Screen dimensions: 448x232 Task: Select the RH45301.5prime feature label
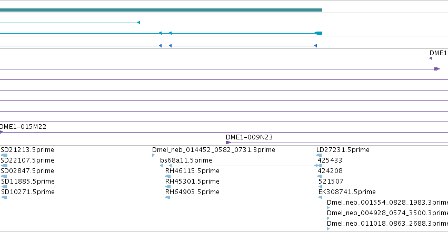point(192,181)
